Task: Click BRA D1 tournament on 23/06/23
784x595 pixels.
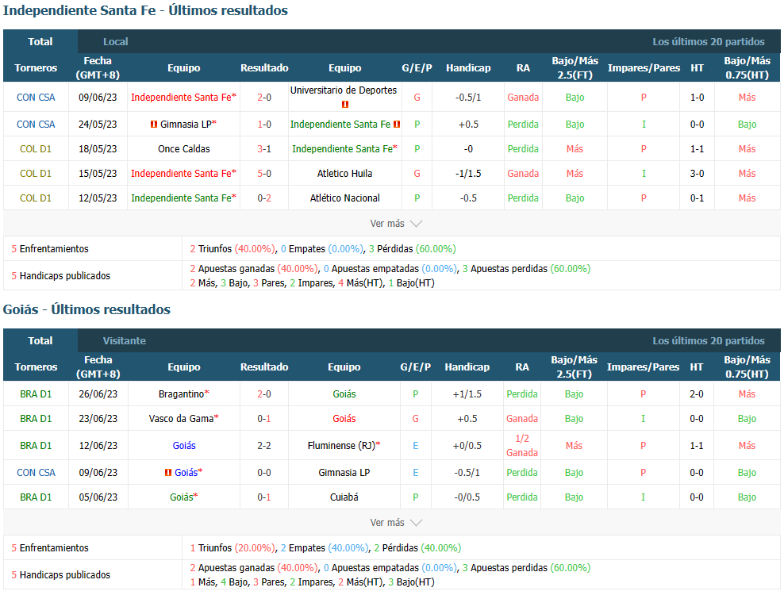Action: pos(36,419)
